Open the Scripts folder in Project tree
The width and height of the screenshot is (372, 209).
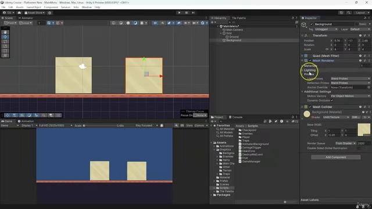click(224, 188)
